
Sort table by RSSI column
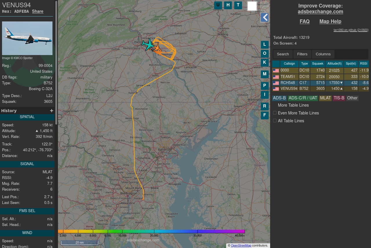click(x=364, y=64)
